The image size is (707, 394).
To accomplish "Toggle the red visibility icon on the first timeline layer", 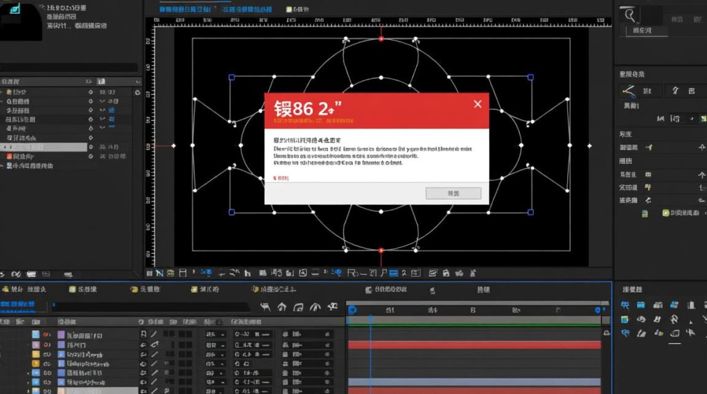I will coord(47,335).
